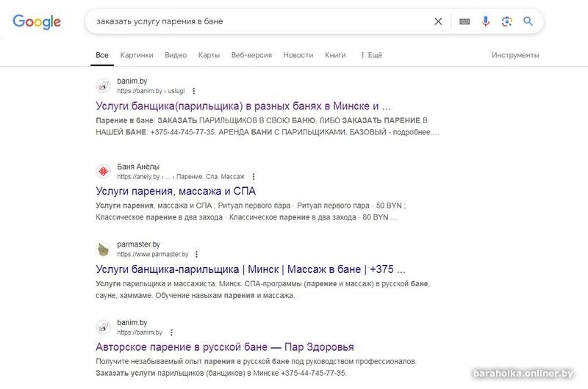Select the Новости tab
588x389 pixels.
click(298, 55)
